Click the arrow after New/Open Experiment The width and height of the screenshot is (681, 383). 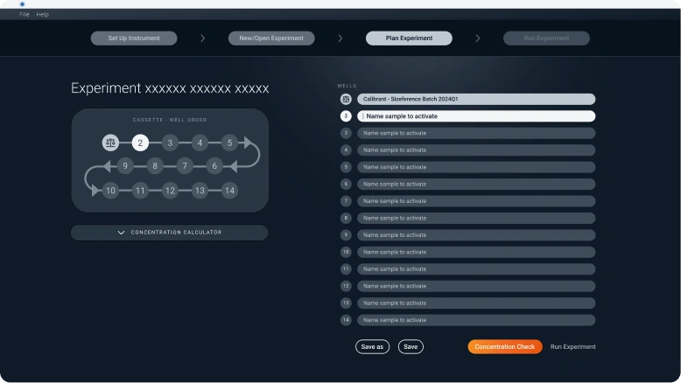coord(340,38)
